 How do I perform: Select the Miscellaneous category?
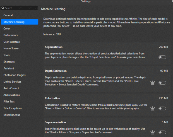(12, 115)
